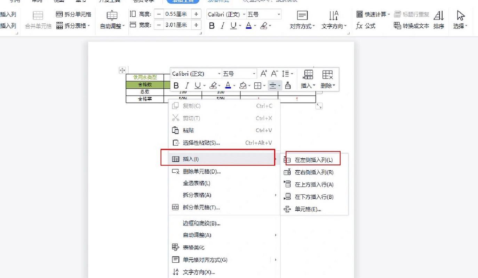Click the Paste (粘贴) entry in context menu
The image size is (478, 278).
[x=224, y=131]
